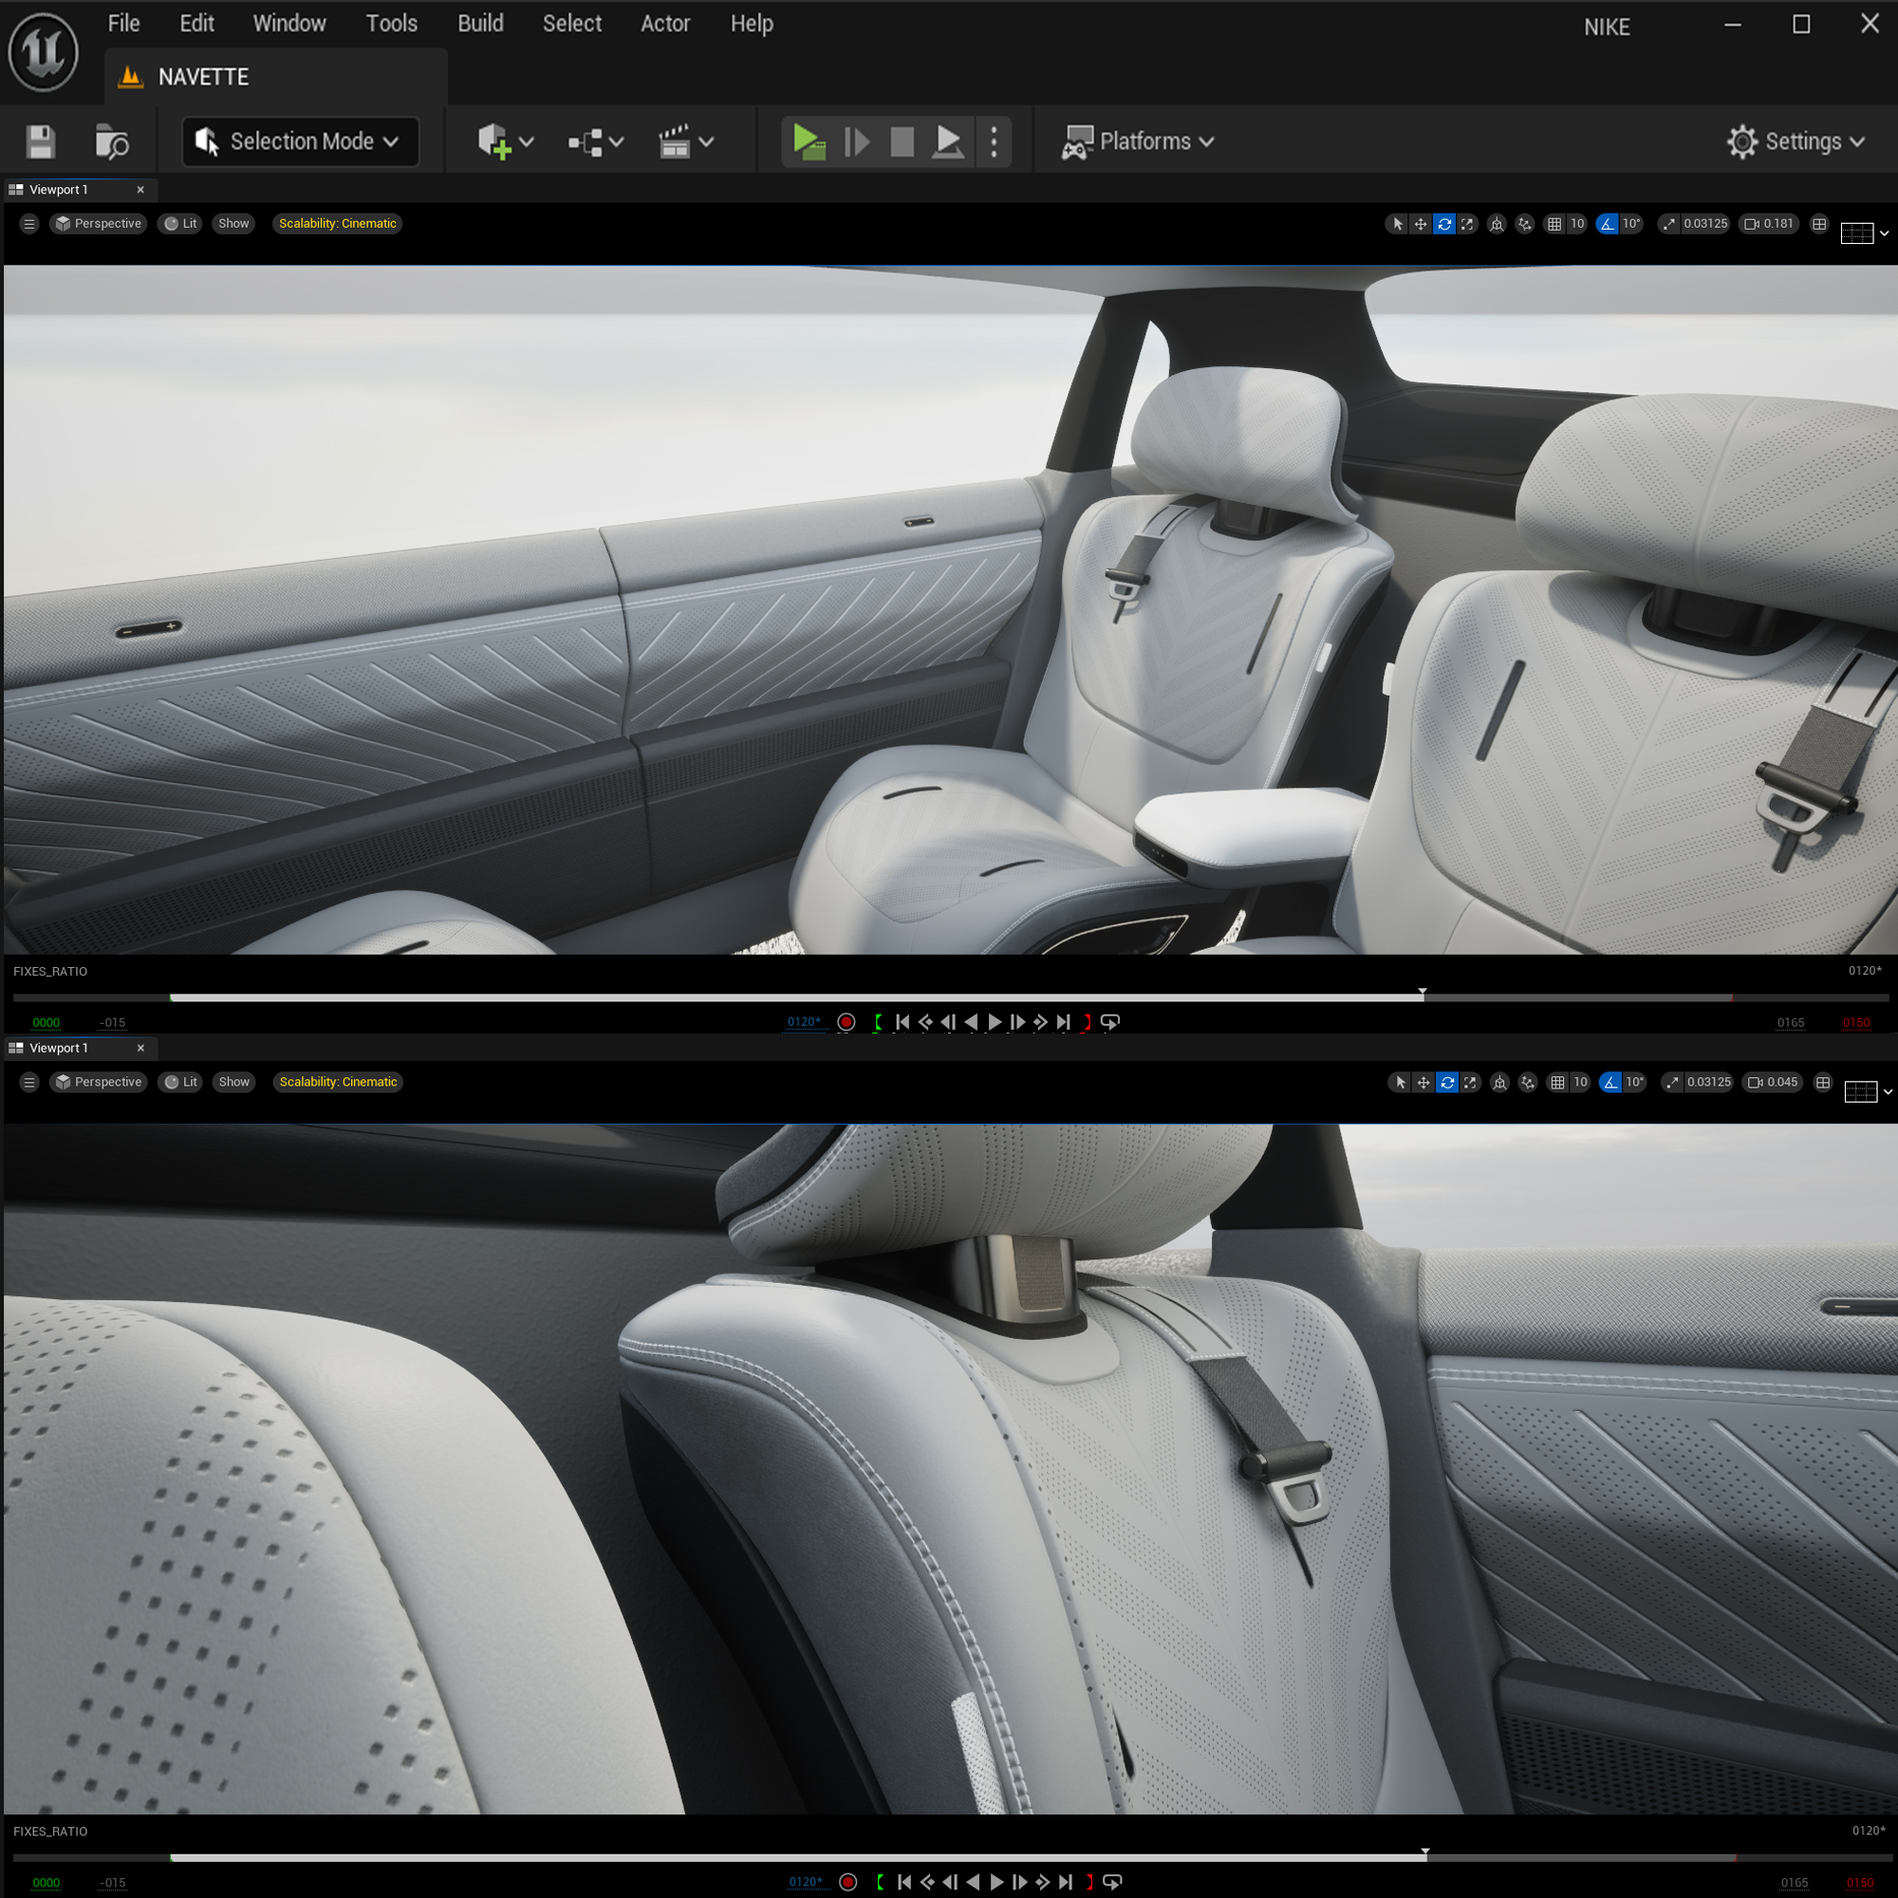The image size is (1898, 1898).
Task: Open Content Browser via folder-search icon
Action: click(111, 141)
